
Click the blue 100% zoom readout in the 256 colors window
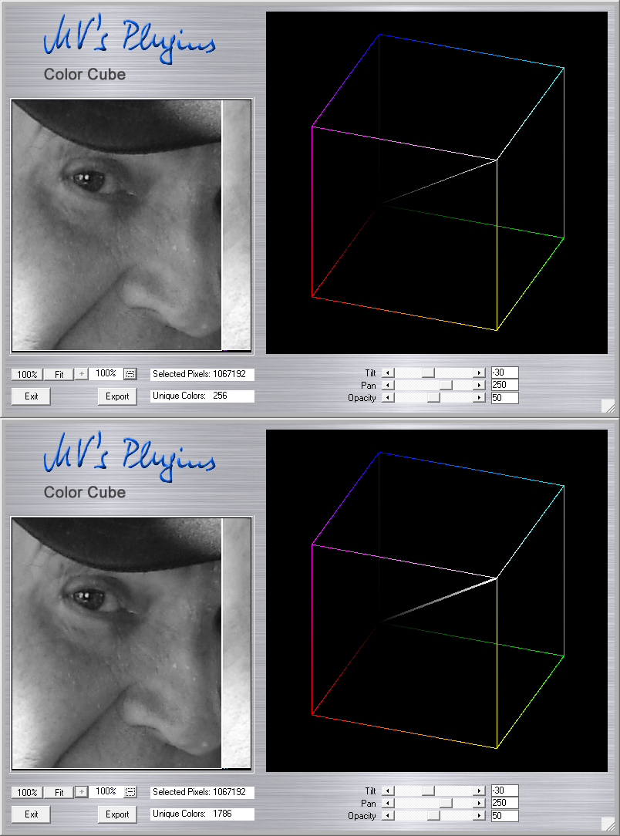106,373
